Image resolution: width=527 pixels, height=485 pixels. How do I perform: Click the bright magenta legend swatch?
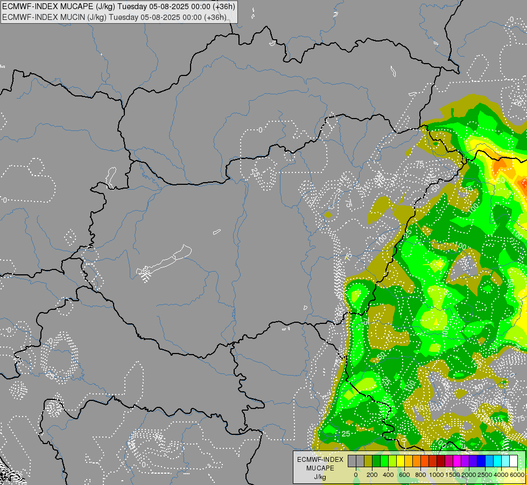tap(458, 461)
